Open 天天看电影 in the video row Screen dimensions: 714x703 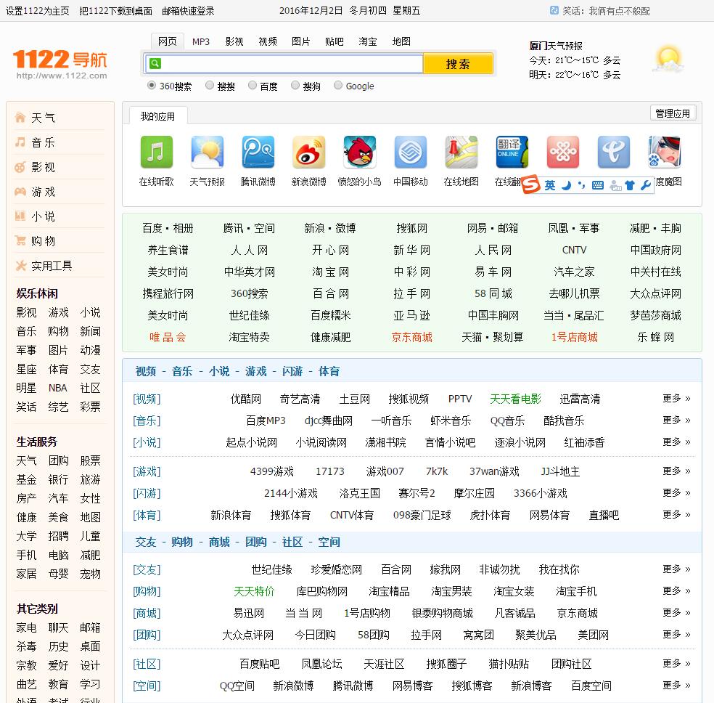515,399
